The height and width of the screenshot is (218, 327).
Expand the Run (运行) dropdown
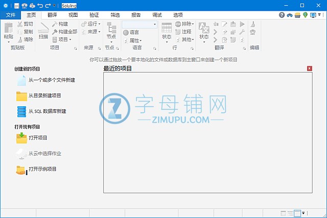92,24
